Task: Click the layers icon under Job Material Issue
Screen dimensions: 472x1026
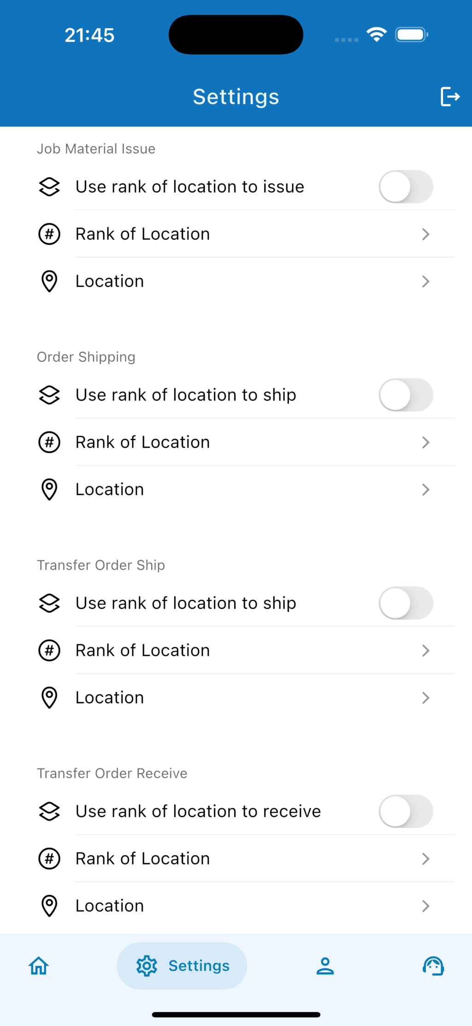Action: tap(49, 187)
